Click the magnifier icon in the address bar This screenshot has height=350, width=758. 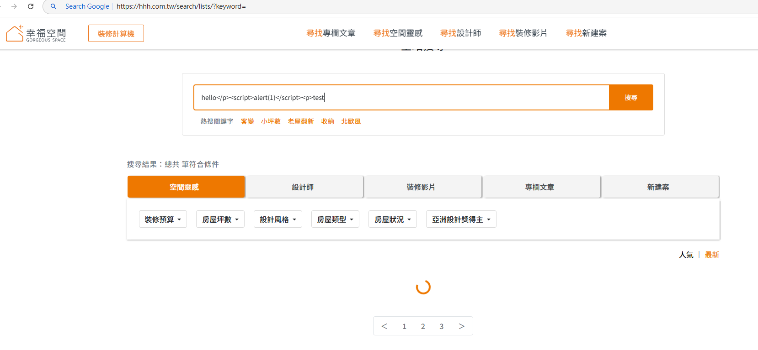coord(53,6)
